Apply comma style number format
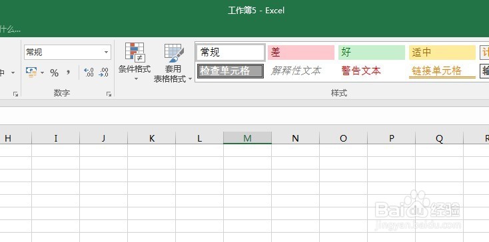Image resolution: width=489 pixels, height=242 pixels. point(68,73)
